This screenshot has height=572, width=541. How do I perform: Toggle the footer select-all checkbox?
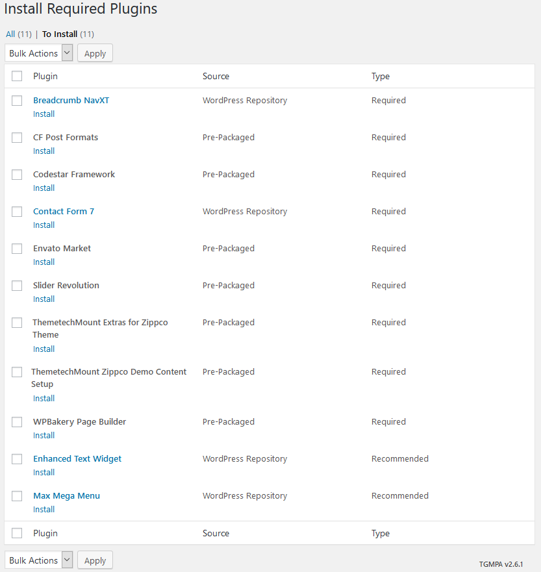click(x=17, y=533)
